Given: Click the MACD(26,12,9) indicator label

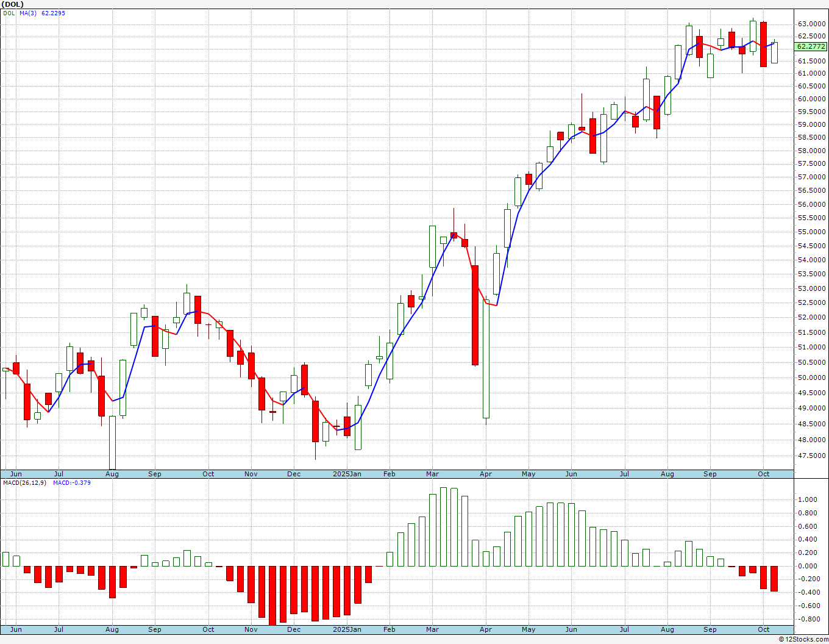Looking at the screenshot, I should pyautogui.click(x=24, y=482).
